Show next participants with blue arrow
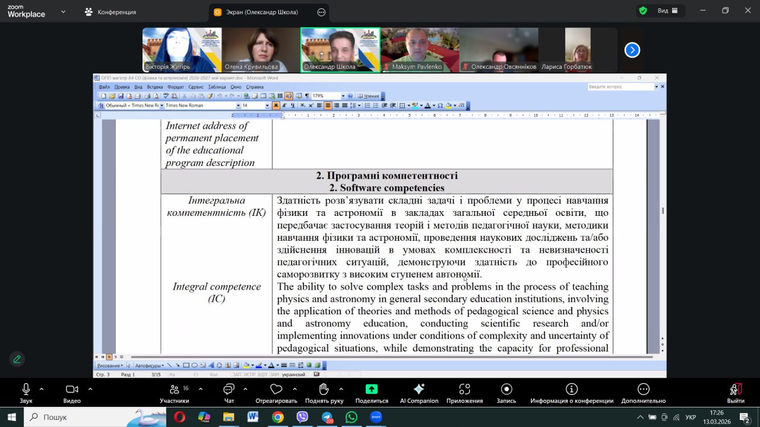 pos(632,50)
